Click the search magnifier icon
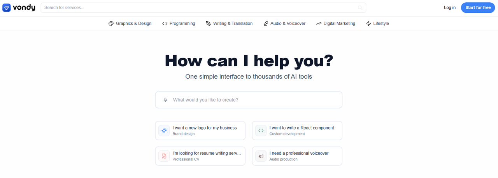Image resolution: width=498 pixels, height=178 pixels. [360, 8]
